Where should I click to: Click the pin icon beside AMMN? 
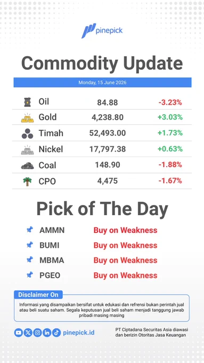coord(30,230)
